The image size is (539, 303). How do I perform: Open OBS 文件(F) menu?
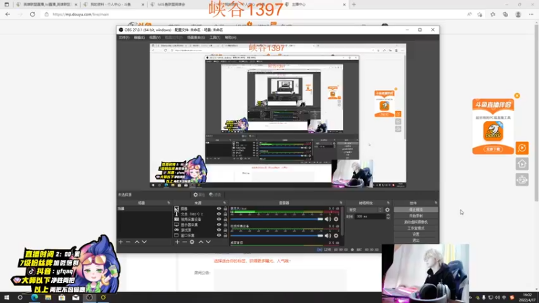(124, 38)
